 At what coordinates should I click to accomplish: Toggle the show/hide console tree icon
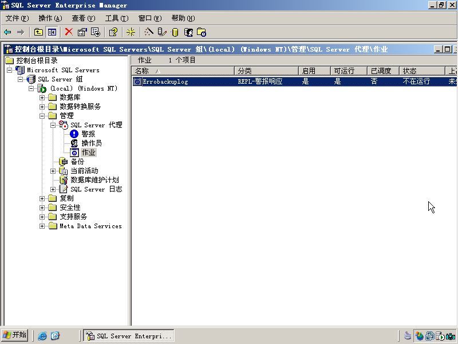pyautogui.click(x=52, y=32)
